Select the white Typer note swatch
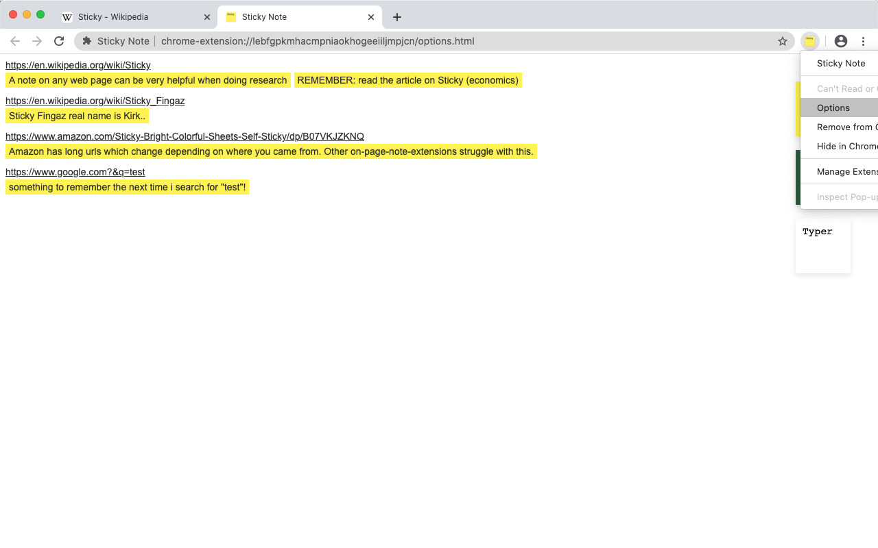The width and height of the screenshot is (878, 548). click(x=823, y=246)
